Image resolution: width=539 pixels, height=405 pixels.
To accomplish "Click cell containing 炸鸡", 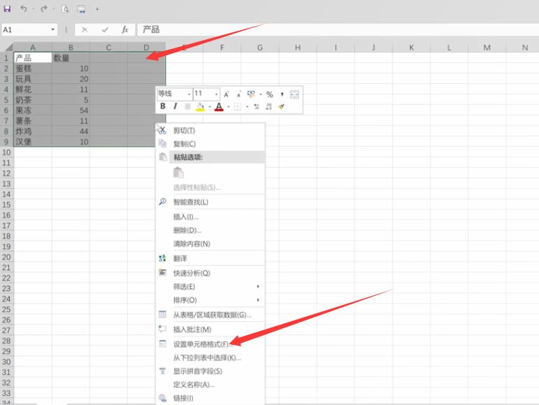I will pos(33,132).
